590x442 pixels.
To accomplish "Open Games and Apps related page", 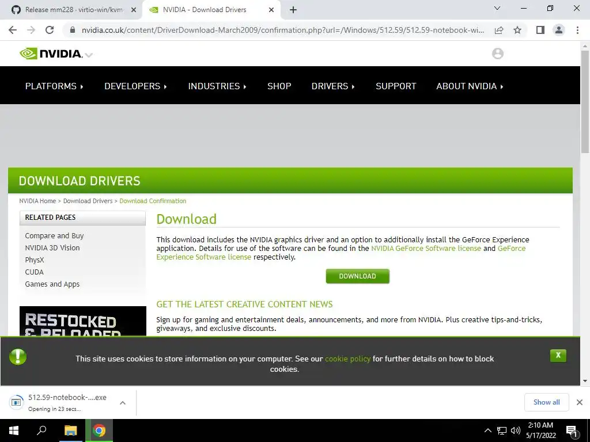I will [52, 284].
